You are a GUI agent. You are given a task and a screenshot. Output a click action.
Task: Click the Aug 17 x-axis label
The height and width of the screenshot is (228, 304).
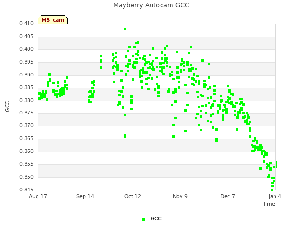pyautogui.click(x=38, y=196)
